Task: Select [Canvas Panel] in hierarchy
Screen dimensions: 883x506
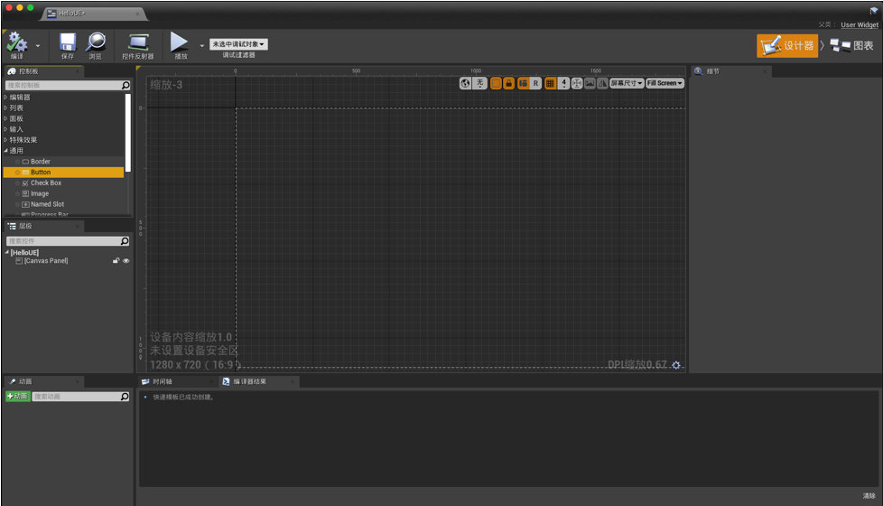Action: pyautogui.click(x=46, y=261)
